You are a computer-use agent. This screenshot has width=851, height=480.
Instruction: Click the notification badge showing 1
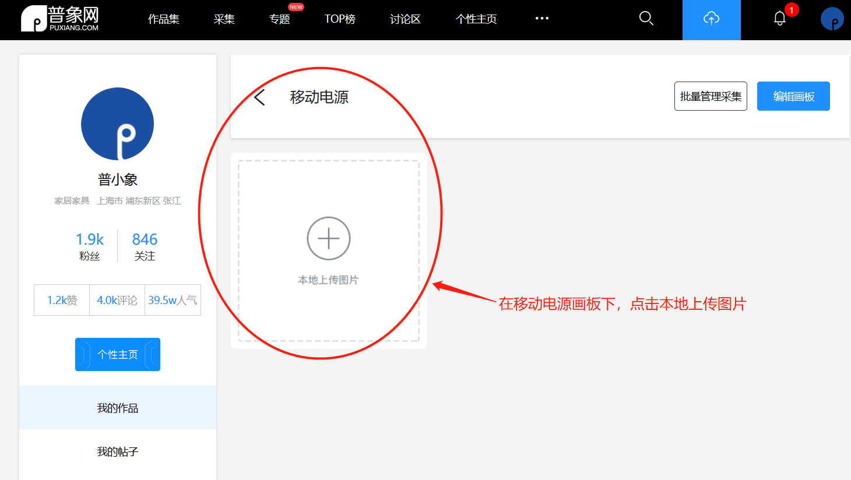coord(791,9)
